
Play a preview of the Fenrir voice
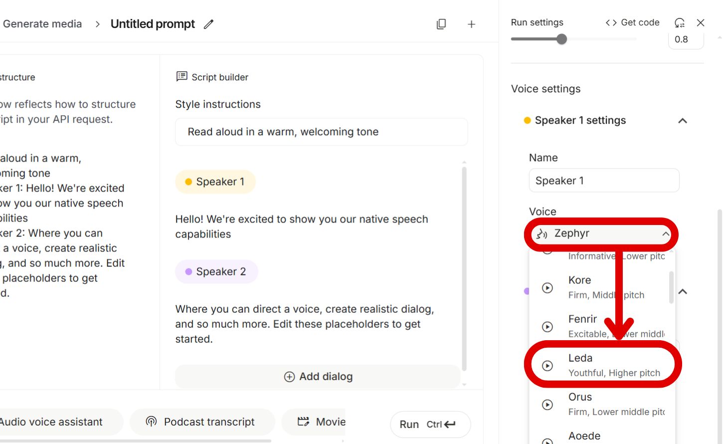pos(547,327)
